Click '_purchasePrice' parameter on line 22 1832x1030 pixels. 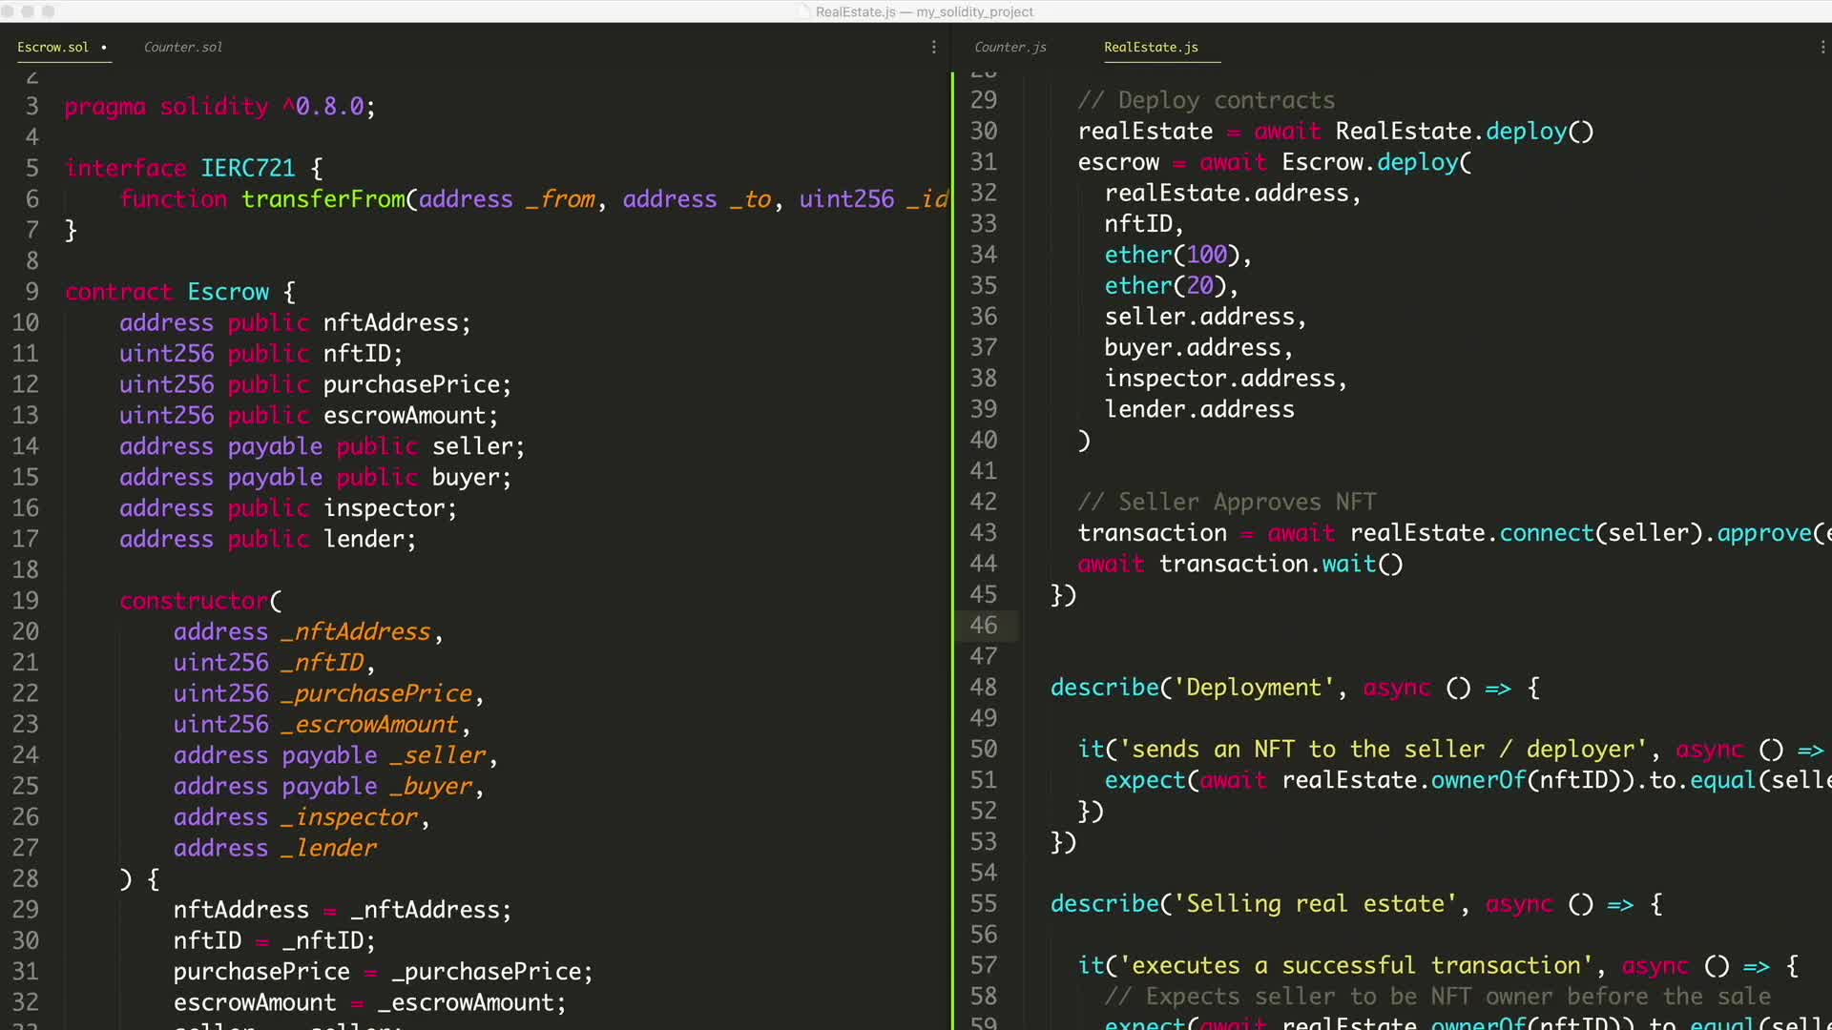pos(377,693)
